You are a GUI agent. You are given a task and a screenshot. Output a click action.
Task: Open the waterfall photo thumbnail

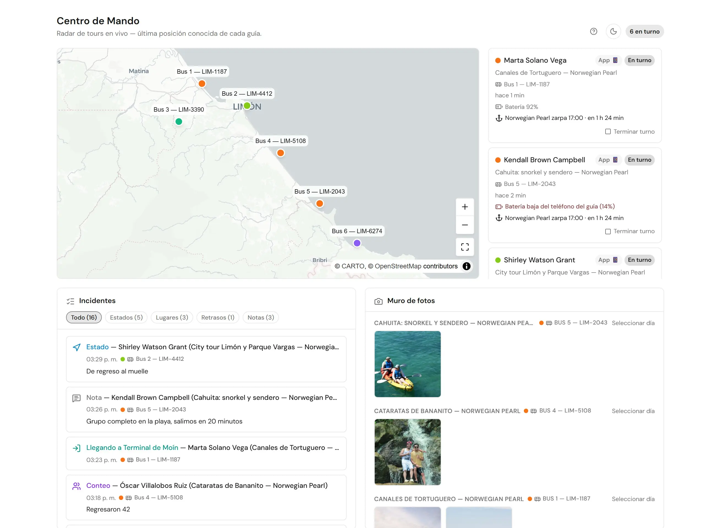pyautogui.click(x=407, y=452)
